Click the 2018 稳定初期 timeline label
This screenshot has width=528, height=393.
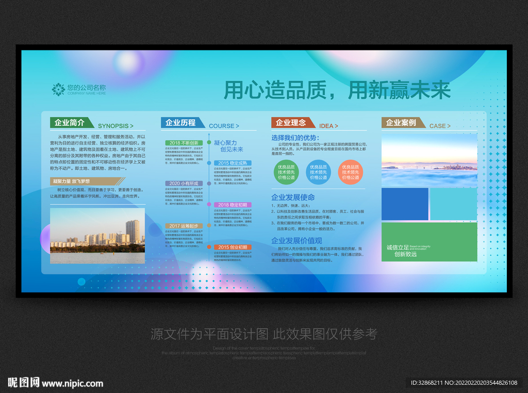click(x=233, y=205)
